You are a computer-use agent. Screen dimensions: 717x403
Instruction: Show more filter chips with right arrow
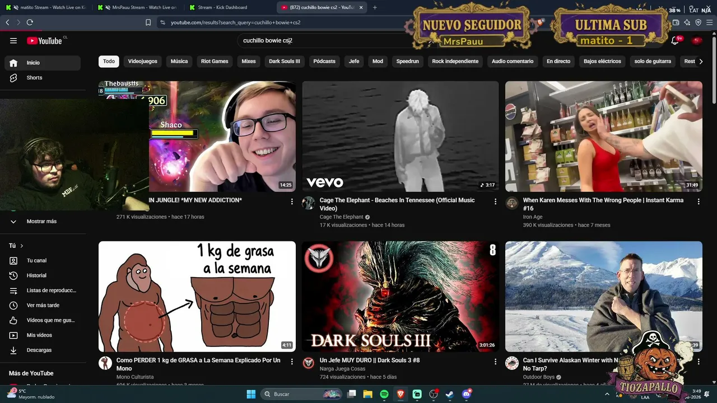point(700,62)
